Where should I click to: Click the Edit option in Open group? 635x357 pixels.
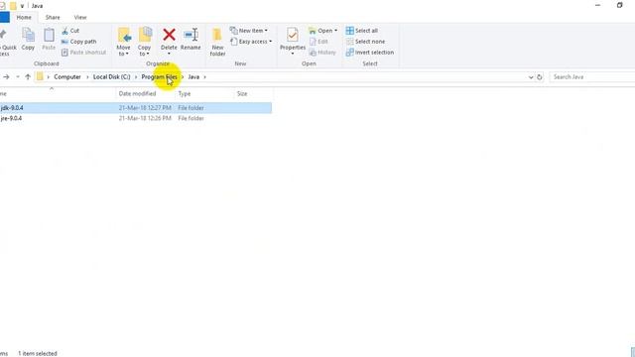(318, 42)
